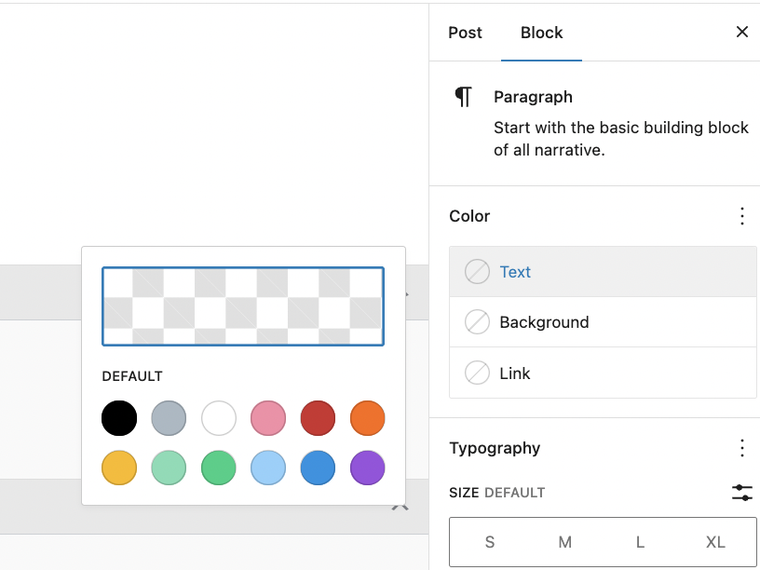Open Color options three-dot menu
760x570 pixels.
pos(741,216)
